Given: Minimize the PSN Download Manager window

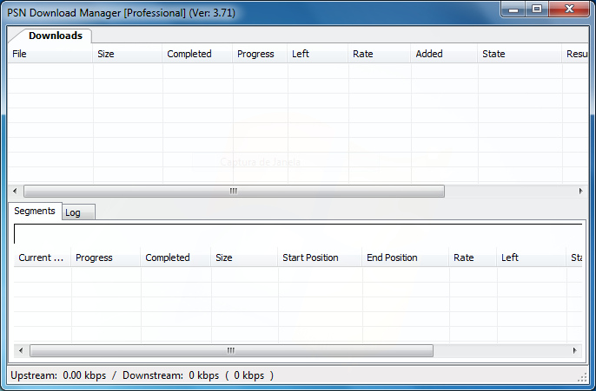Looking at the screenshot, I should tap(513, 10).
